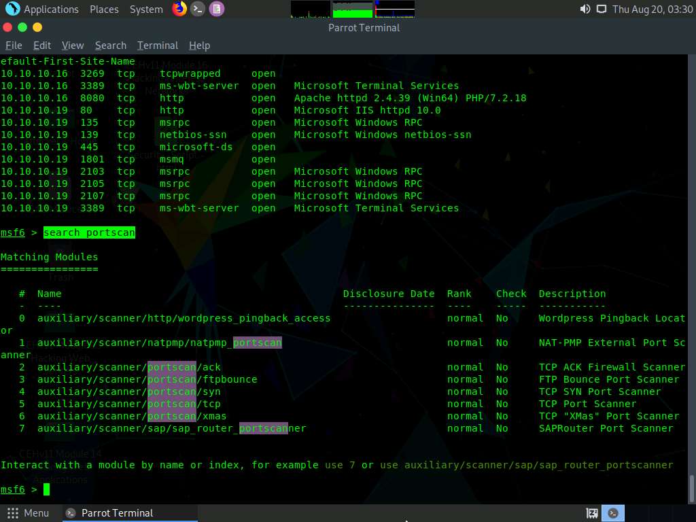Launch the terminal from the top panel icon
696x522 pixels.
tap(198, 9)
